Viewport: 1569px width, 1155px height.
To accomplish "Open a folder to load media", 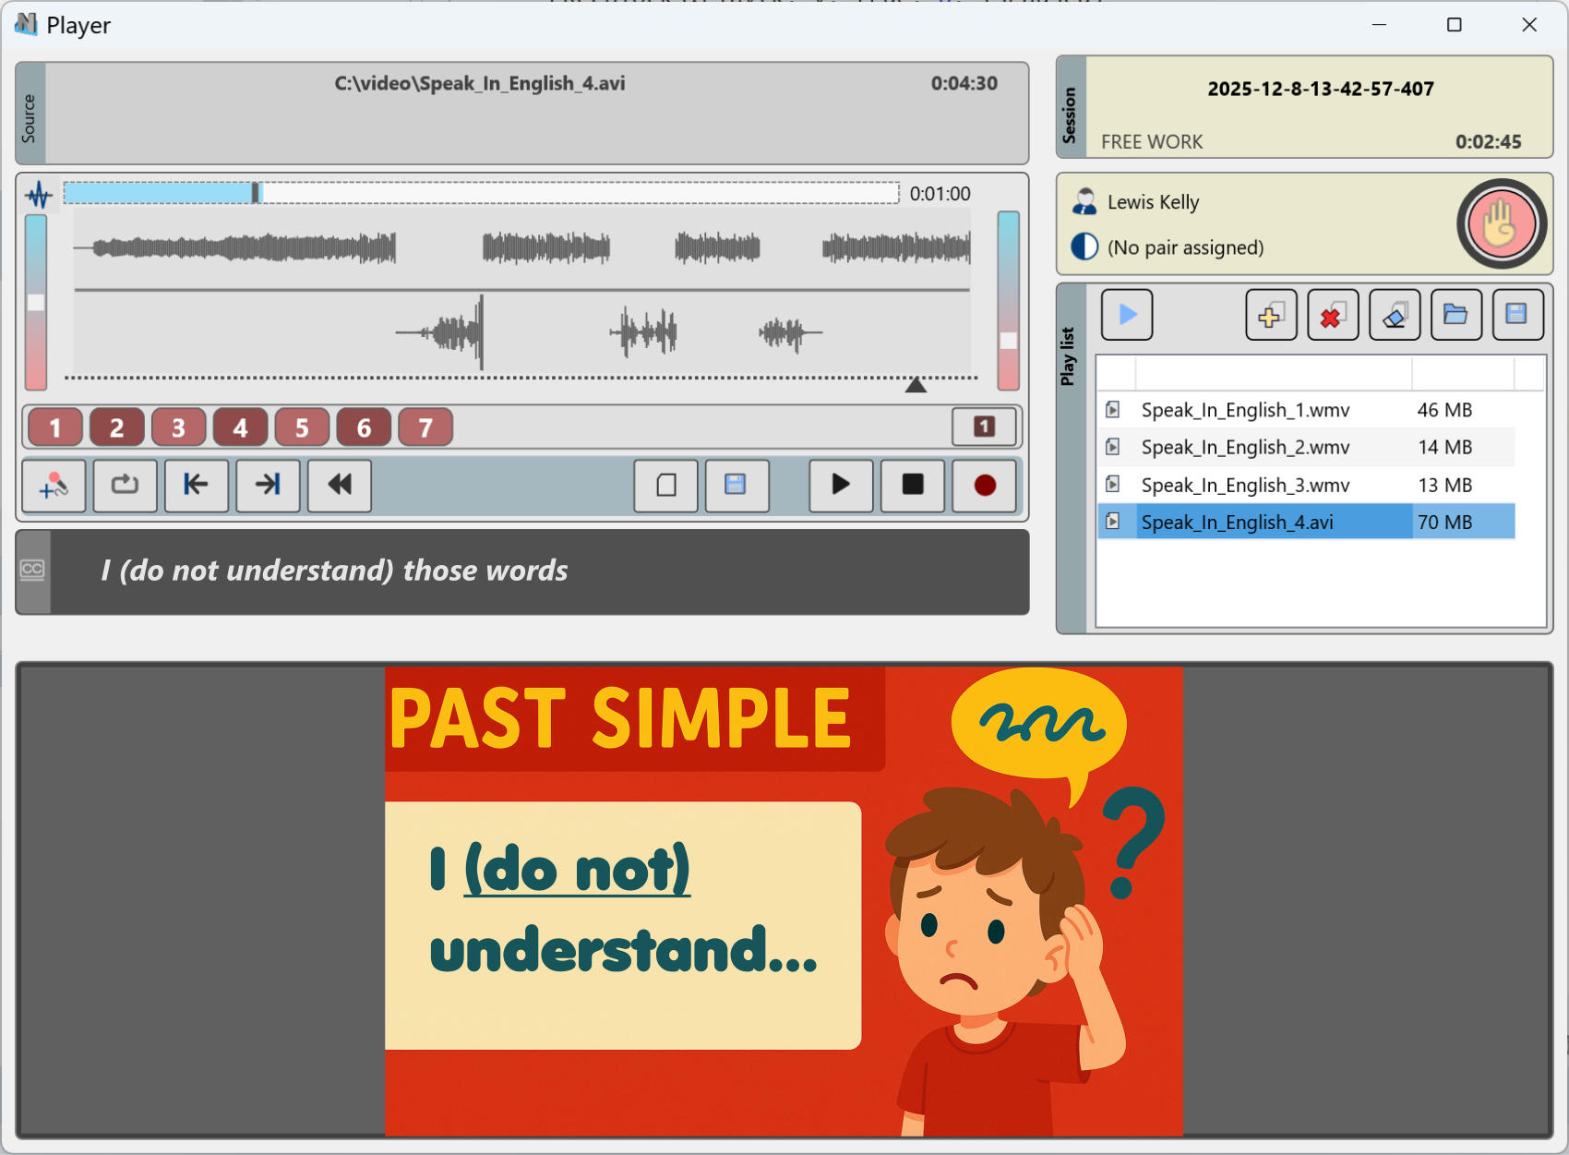I will point(1456,315).
